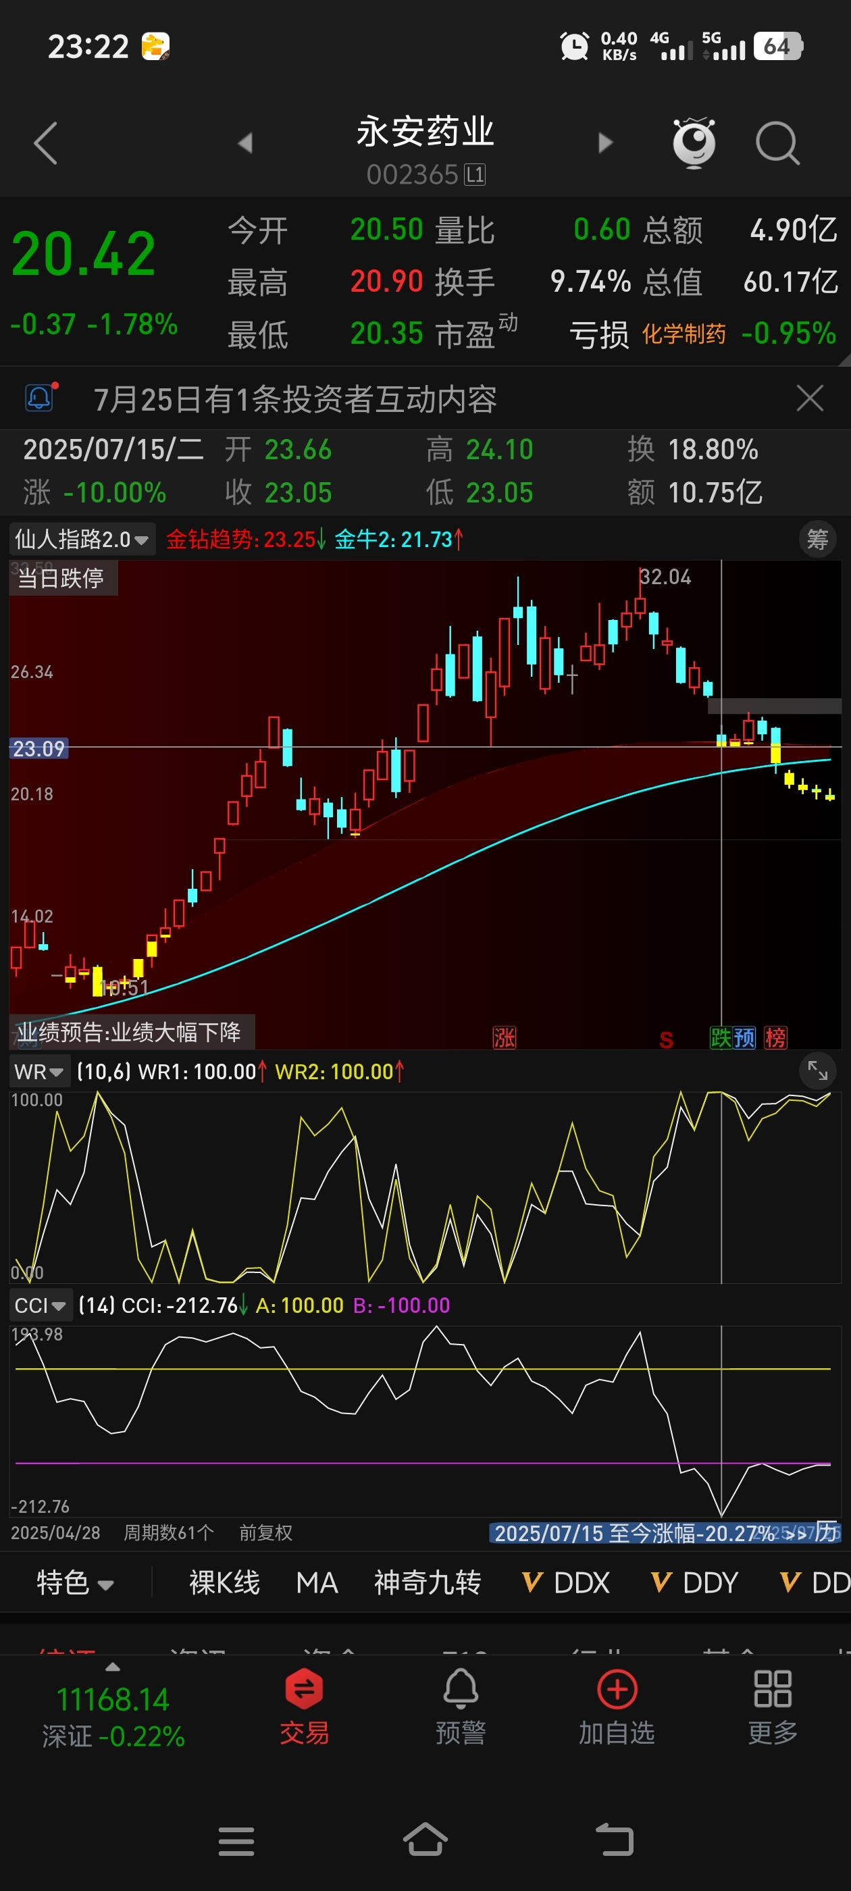Tap the 永安药业 stock title
This screenshot has width=851, height=1891.
click(425, 132)
